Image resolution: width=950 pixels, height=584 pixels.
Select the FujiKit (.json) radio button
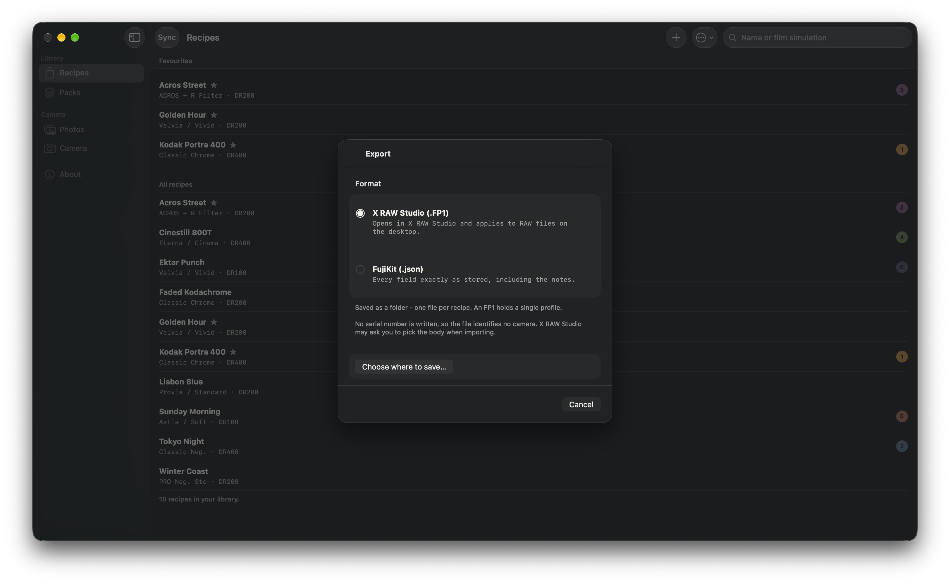pyautogui.click(x=360, y=269)
